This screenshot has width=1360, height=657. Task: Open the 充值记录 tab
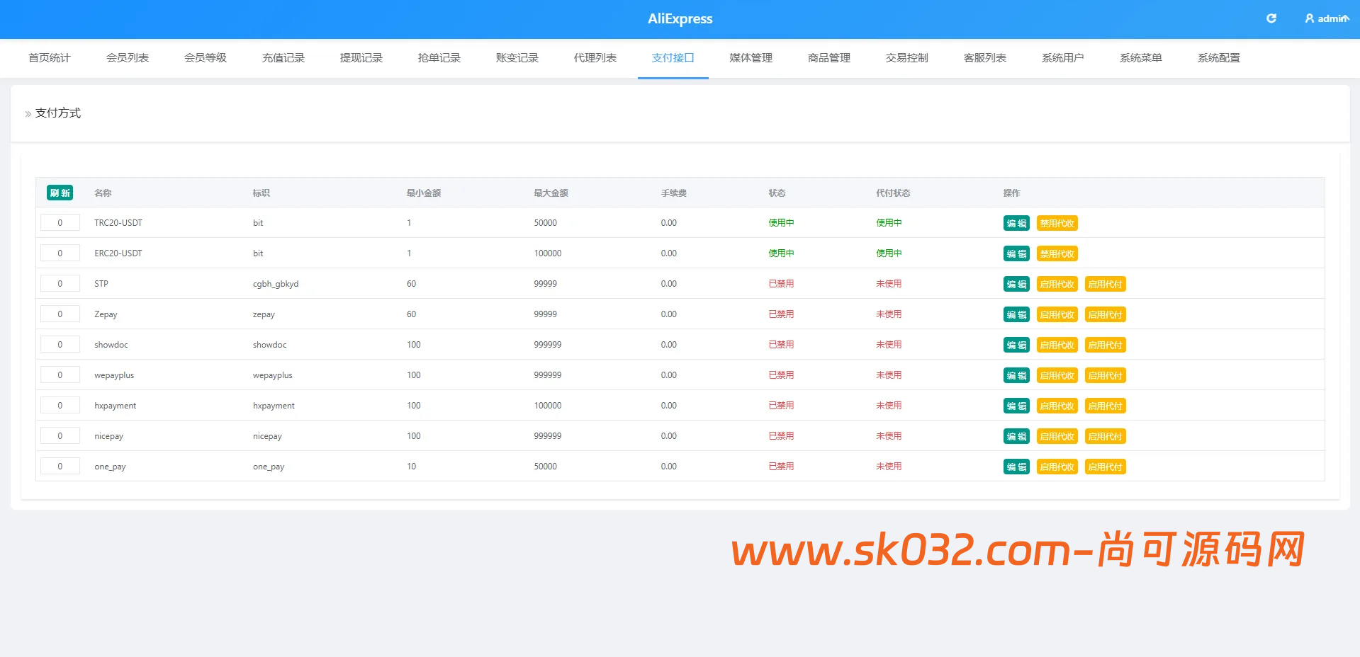tap(283, 58)
